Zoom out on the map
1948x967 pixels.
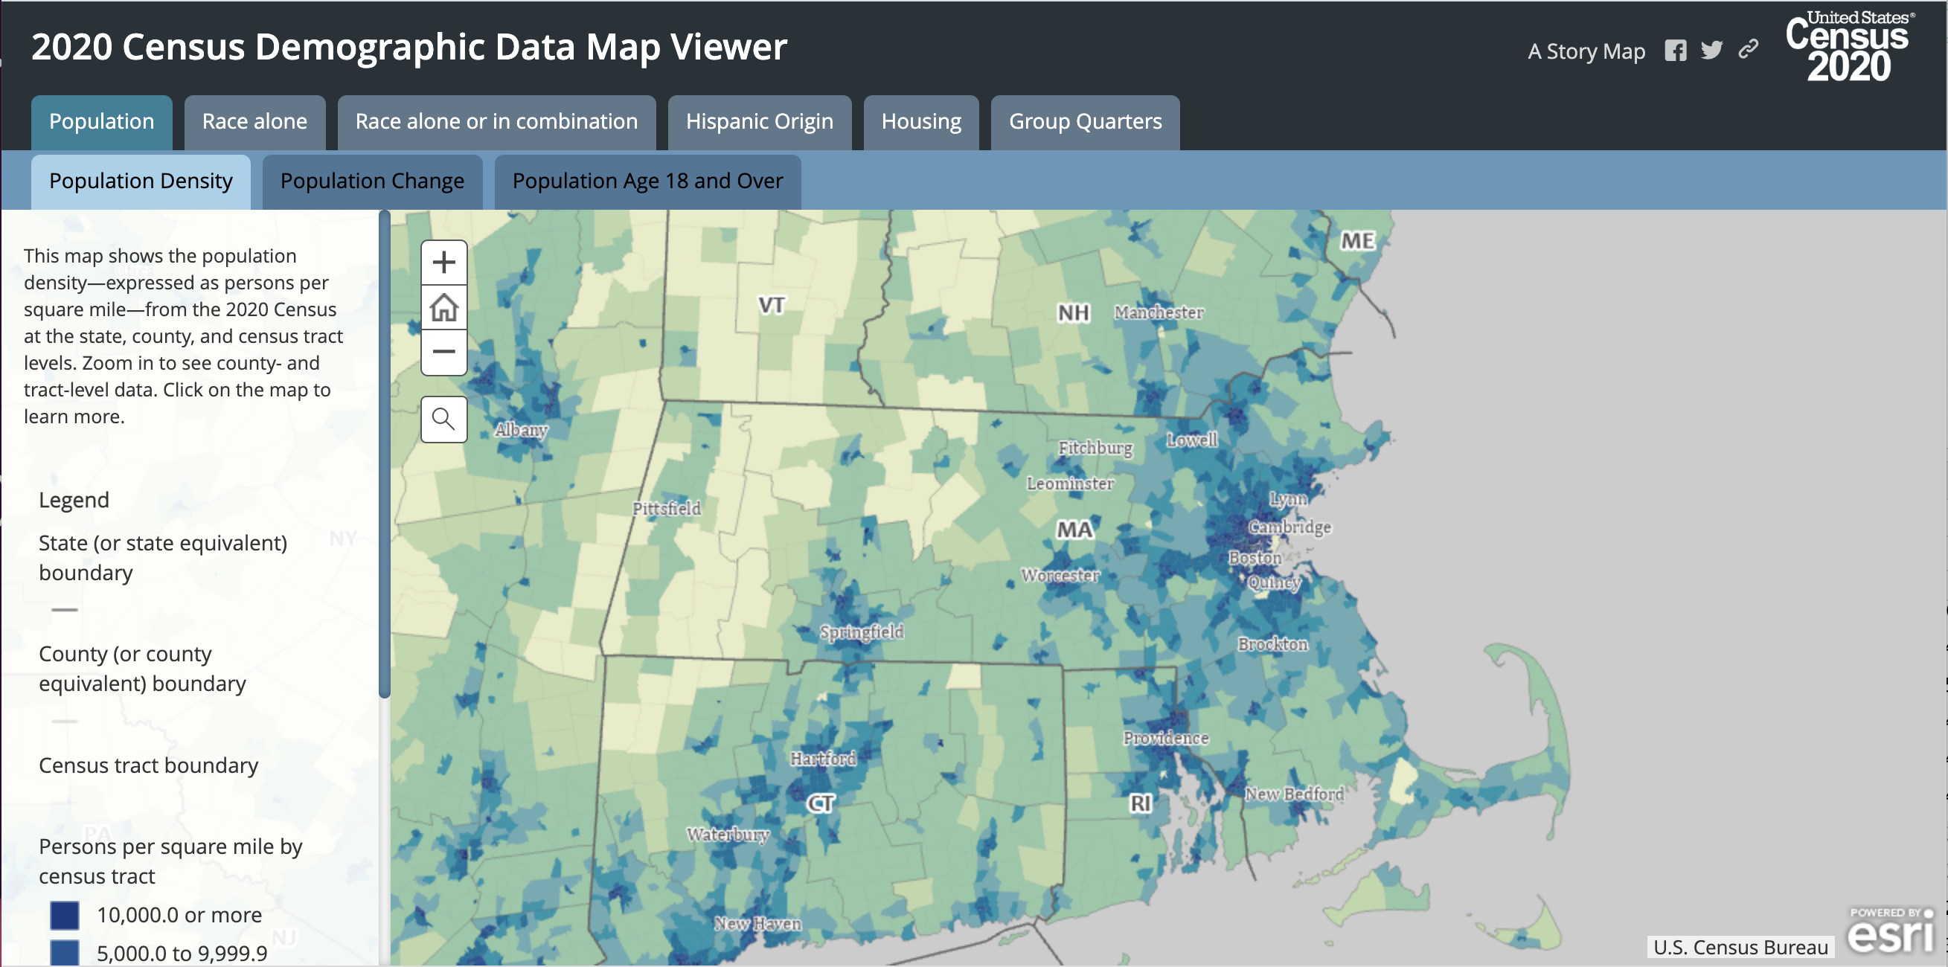point(444,352)
